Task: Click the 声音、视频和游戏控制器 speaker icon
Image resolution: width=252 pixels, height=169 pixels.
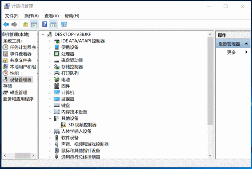Action: (x=57, y=144)
